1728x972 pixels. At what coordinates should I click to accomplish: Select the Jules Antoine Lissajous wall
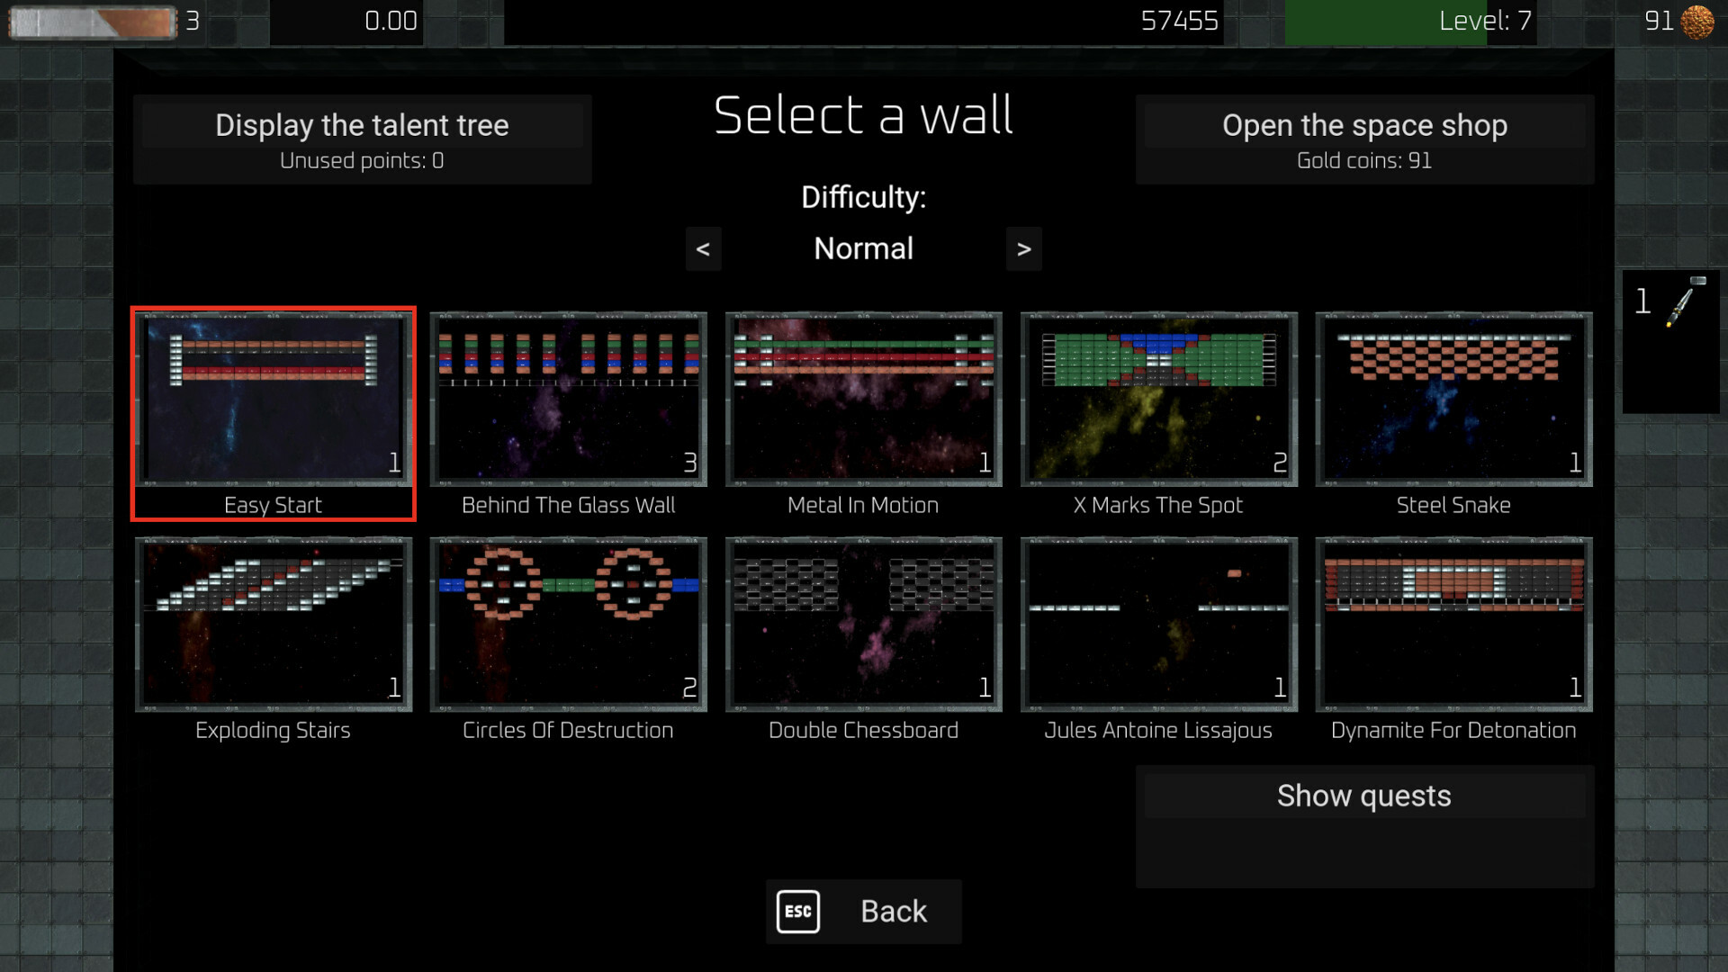click(x=1157, y=624)
